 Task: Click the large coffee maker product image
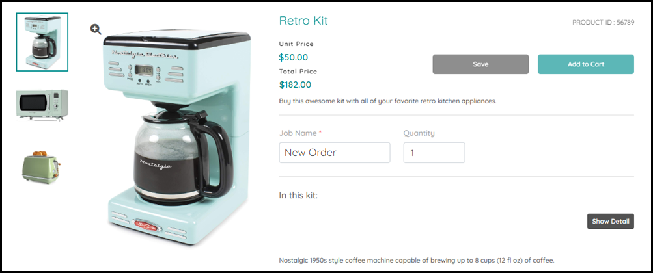pos(173,136)
